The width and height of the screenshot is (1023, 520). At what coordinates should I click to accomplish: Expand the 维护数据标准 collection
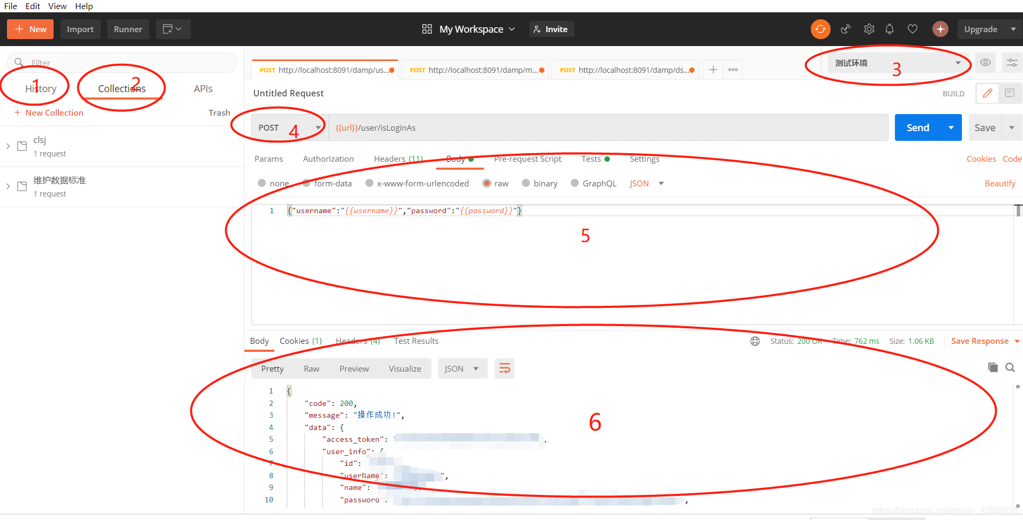pos(8,186)
